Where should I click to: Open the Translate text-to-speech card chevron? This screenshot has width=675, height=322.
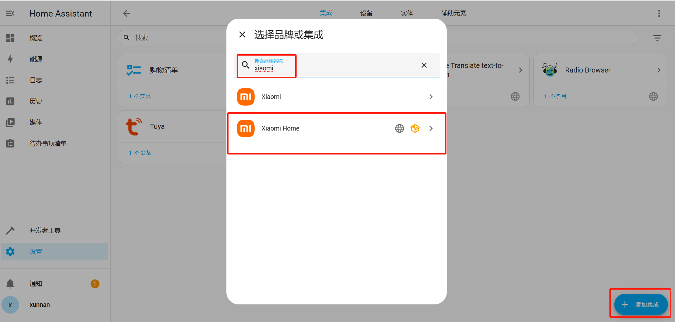[x=521, y=70]
